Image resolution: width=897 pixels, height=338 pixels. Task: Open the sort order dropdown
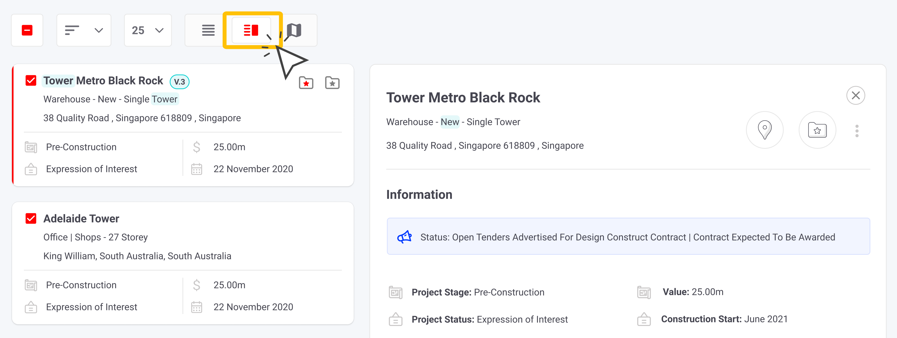[x=84, y=30]
